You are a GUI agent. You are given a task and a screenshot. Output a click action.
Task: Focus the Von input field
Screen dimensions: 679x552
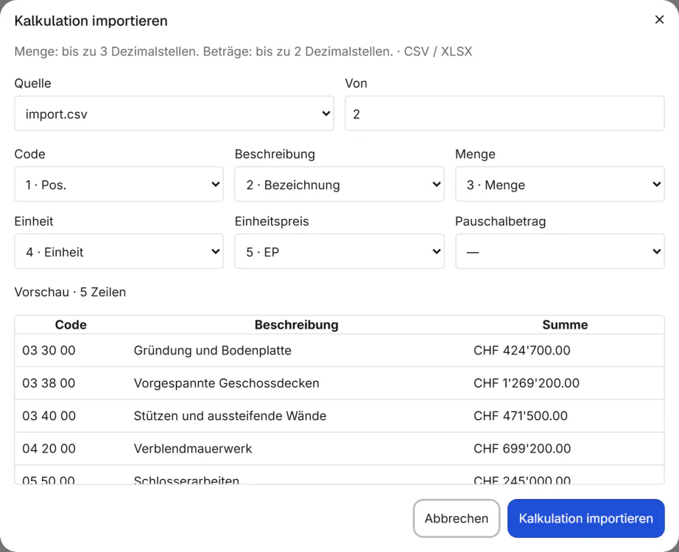click(x=504, y=113)
